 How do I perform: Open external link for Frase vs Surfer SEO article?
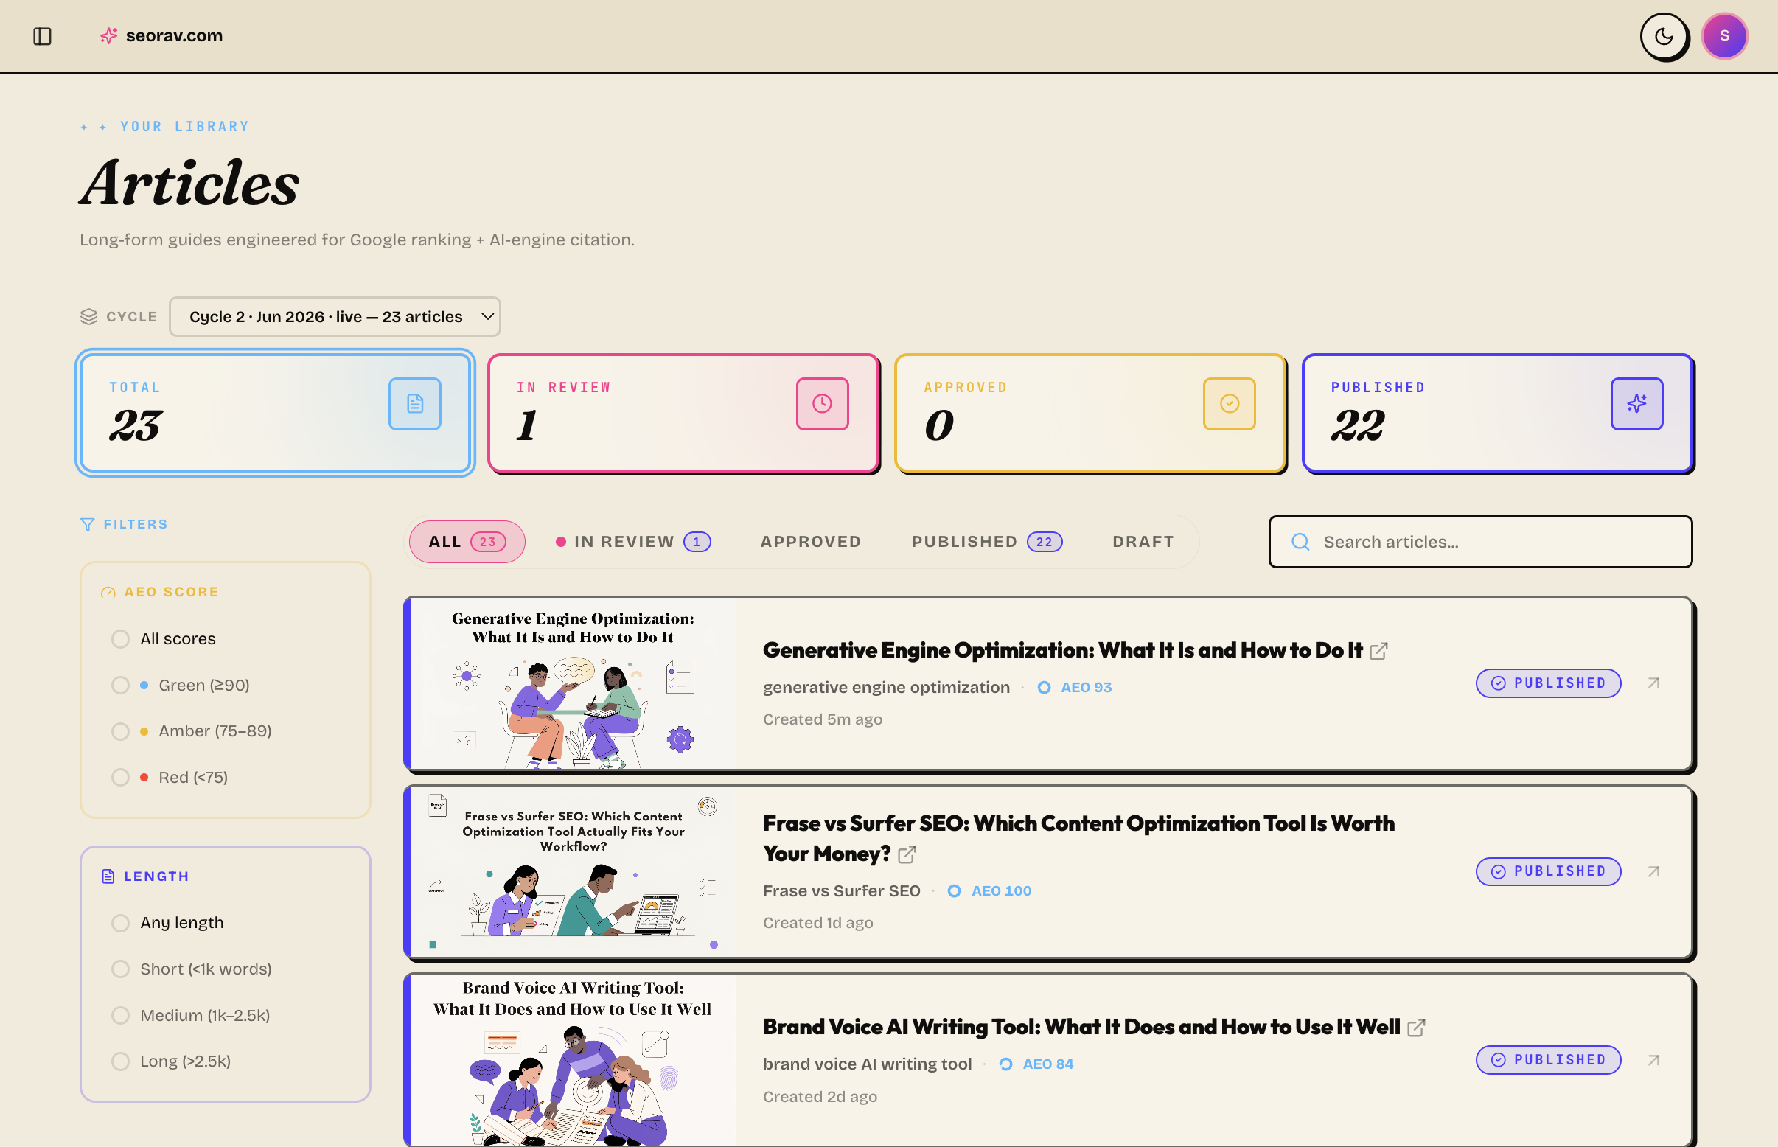click(907, 854)
